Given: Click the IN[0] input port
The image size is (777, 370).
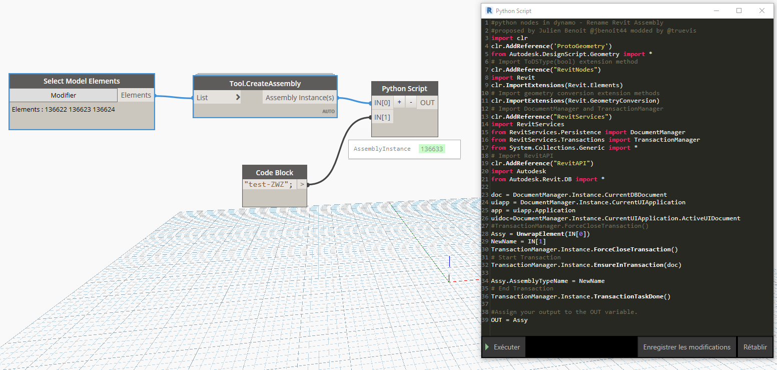Looking at the screenshot, I should [382, 103].
